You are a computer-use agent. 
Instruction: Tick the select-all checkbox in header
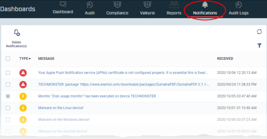pyautogui.click(x=8, y=59)
